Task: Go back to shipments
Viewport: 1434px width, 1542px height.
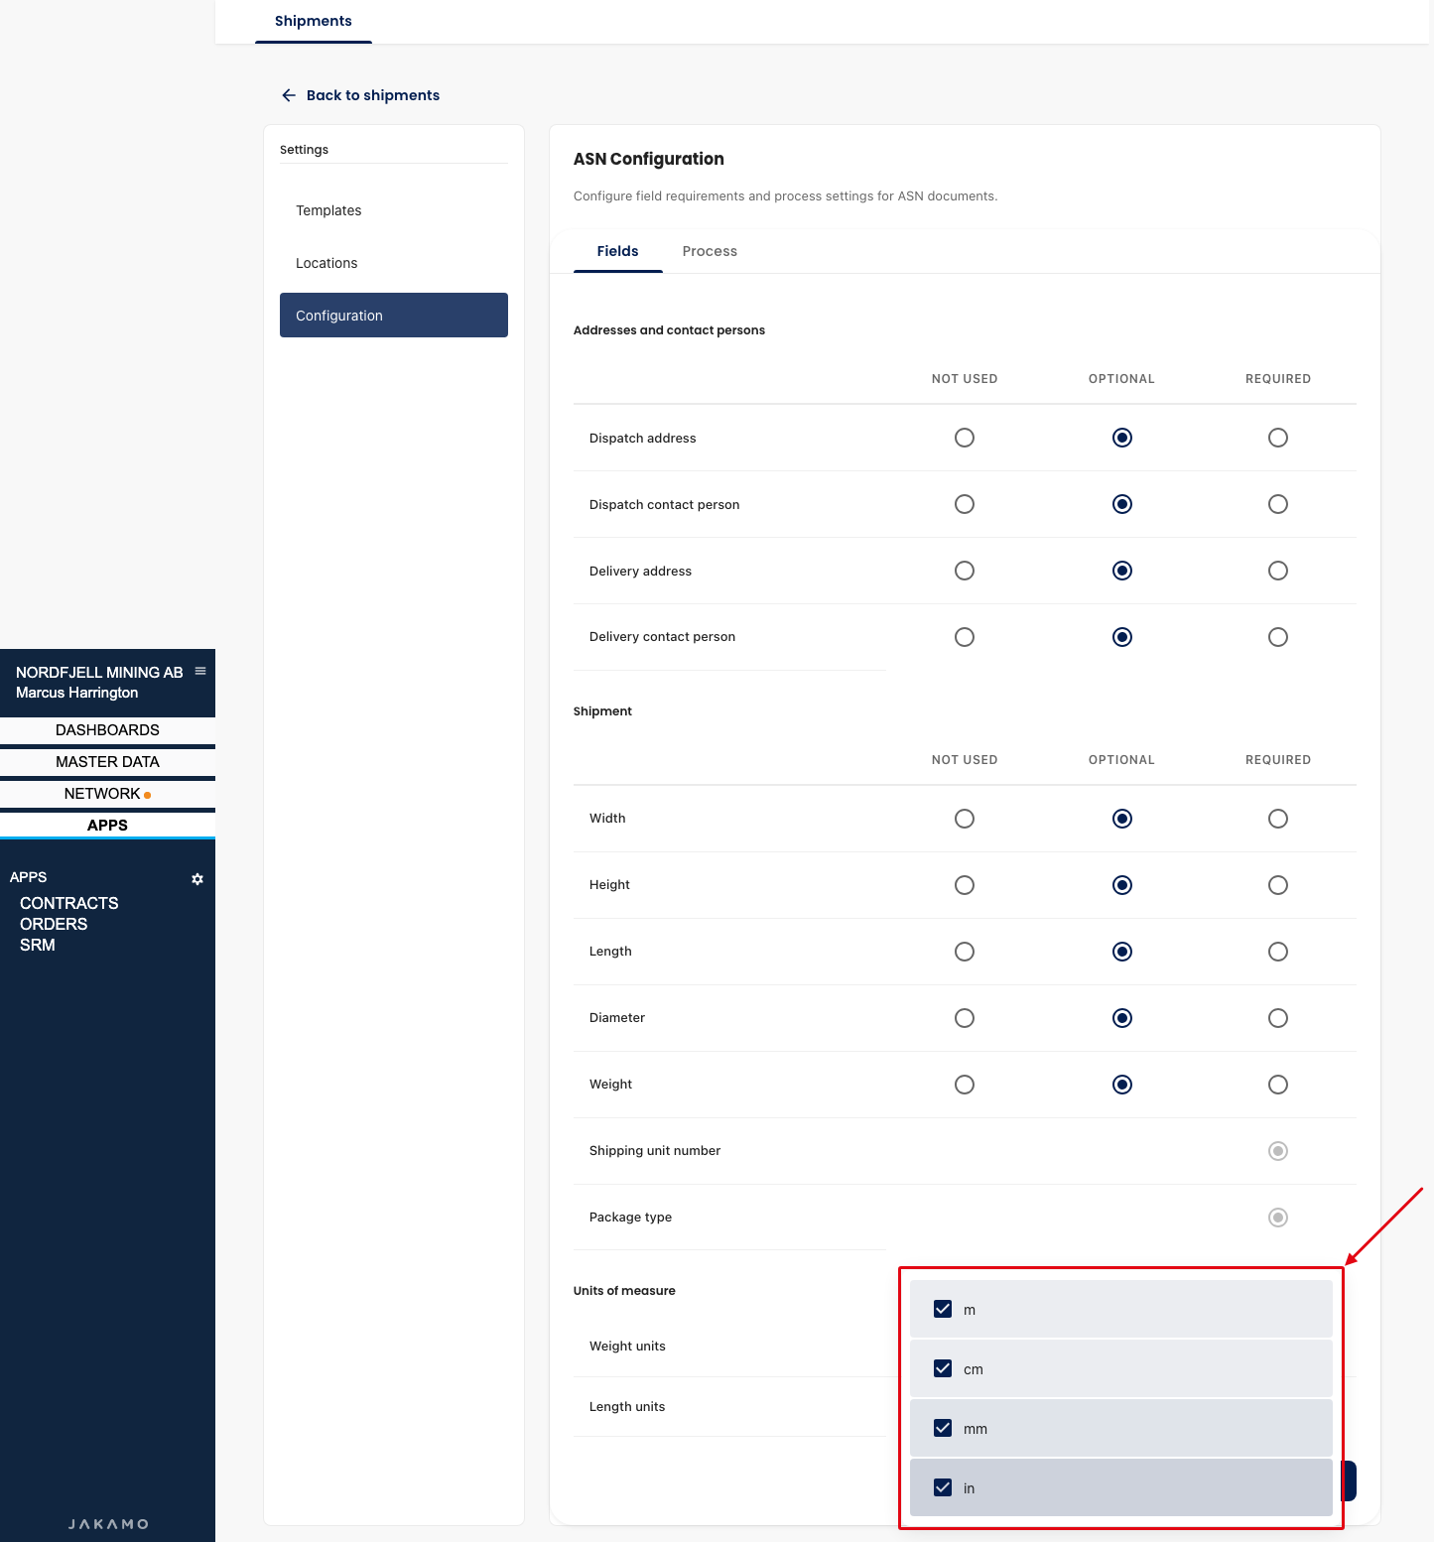Action: 360,95
